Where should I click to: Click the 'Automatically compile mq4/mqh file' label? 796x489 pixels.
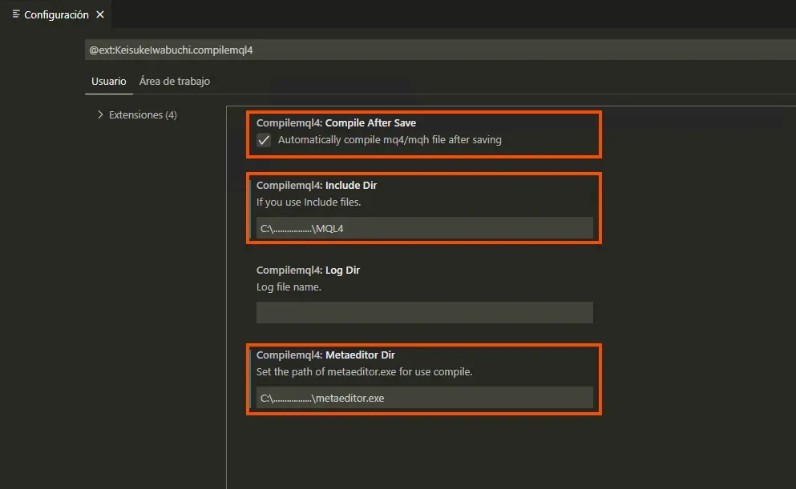390,140
